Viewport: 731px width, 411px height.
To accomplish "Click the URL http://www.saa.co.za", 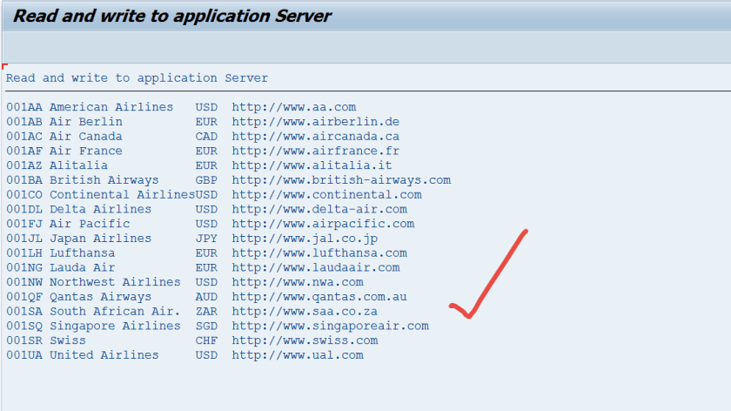I will pyautogui.click(x=305, y=311).
